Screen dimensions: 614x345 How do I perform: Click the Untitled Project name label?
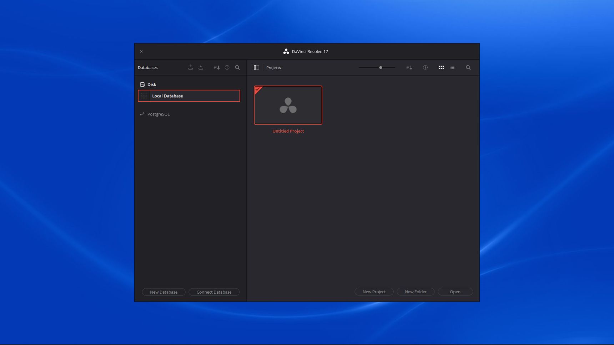[x=288, y=131]
